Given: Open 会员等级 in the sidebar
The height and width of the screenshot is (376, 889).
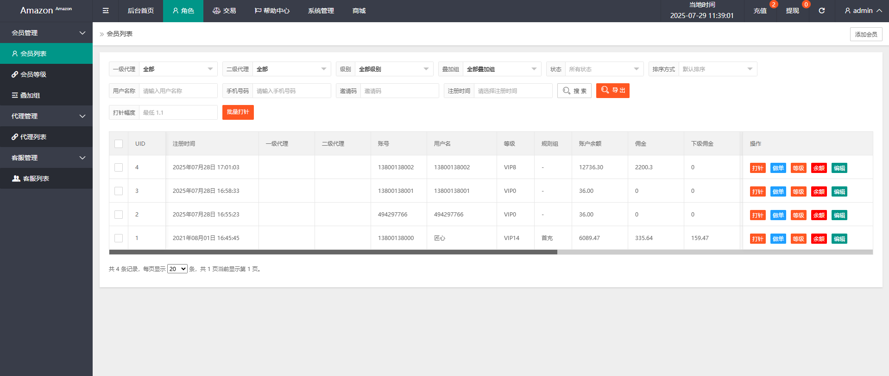Looking at the screenshot, I should (x=33, y=74).
